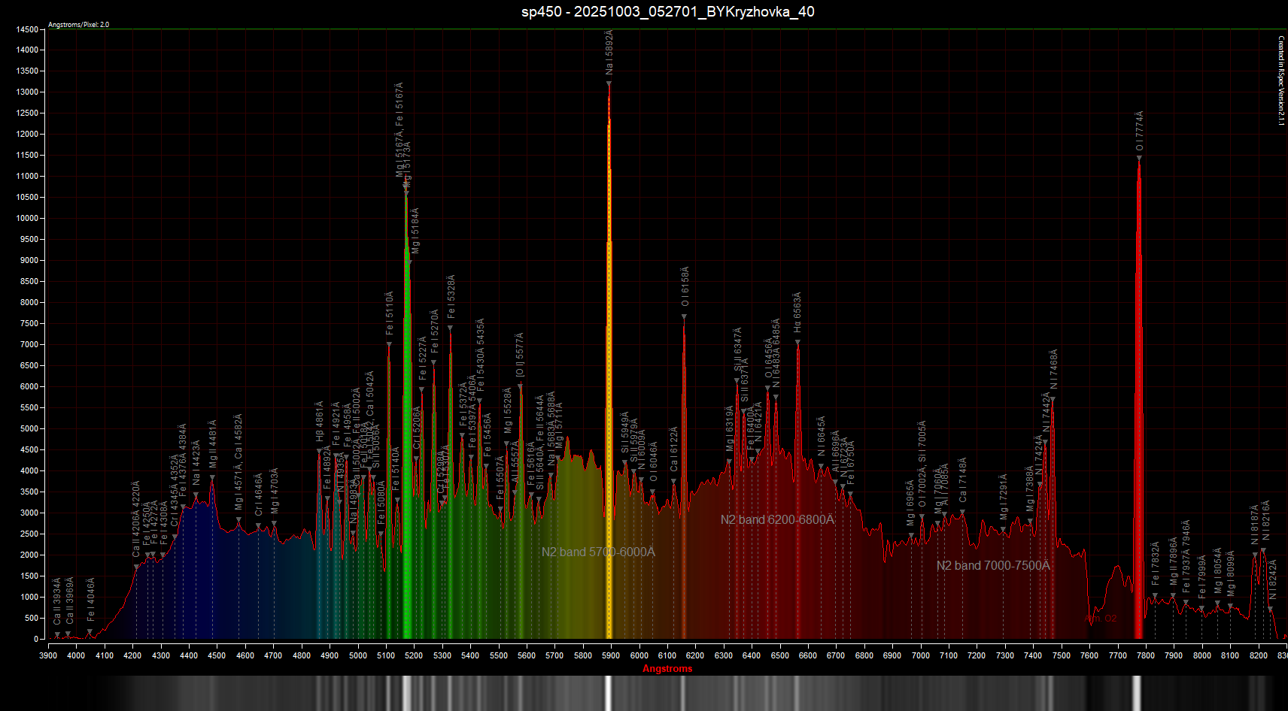Click the Angstroms/Pixel: 2.0 readout
This screenshot has width=1288, height=711.
[78, 25]
